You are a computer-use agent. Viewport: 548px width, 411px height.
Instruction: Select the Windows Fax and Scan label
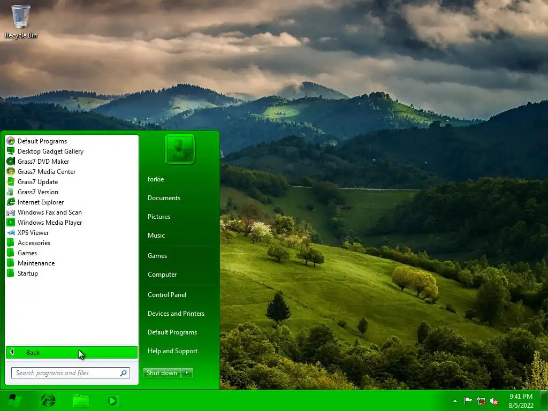50,212
